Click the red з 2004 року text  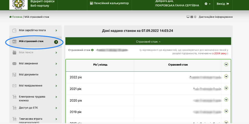click(219, 53)
